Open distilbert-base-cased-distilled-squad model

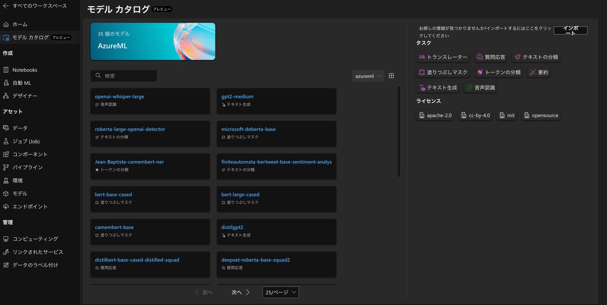150,265
